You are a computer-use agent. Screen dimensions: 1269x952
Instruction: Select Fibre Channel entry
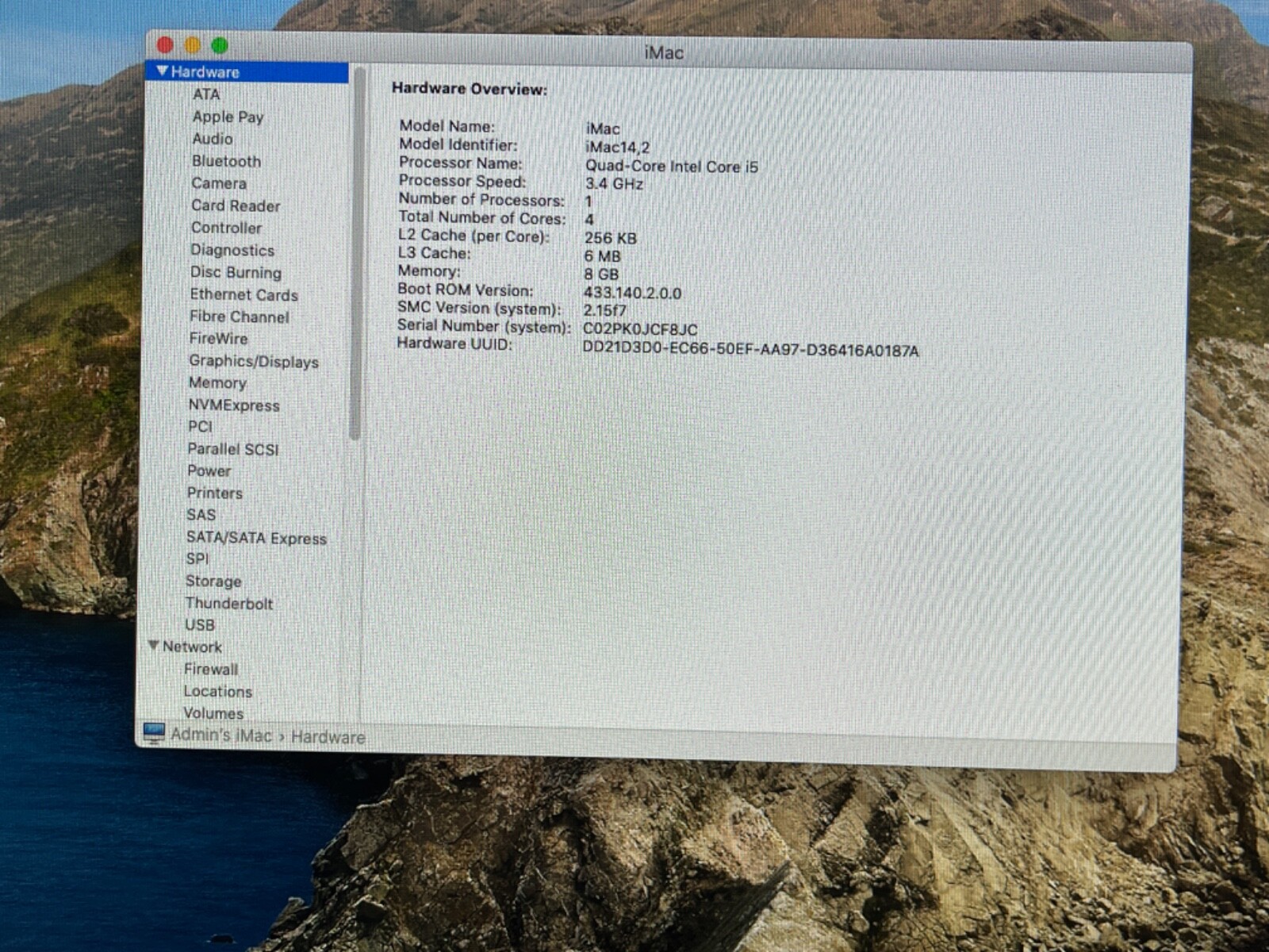239,317
